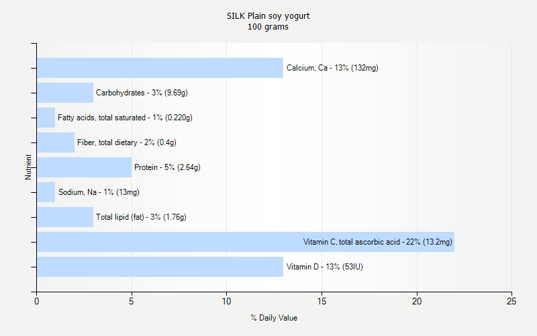Select 'Fiber, total dietary - 2% (0.4g)' label

click(x=127, y=142)
